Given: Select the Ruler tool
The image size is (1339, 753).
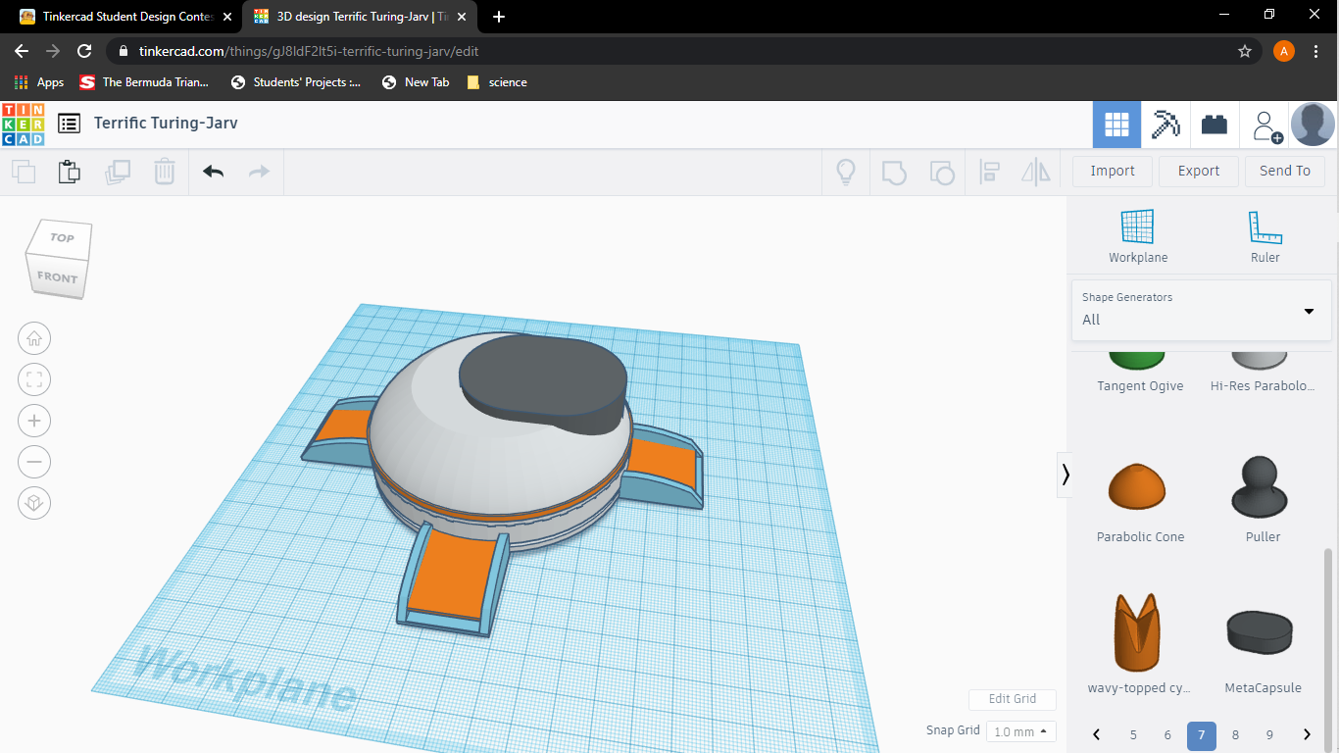Looking at the screenshot, I should pyautogui.click(x=1265, y=236).
